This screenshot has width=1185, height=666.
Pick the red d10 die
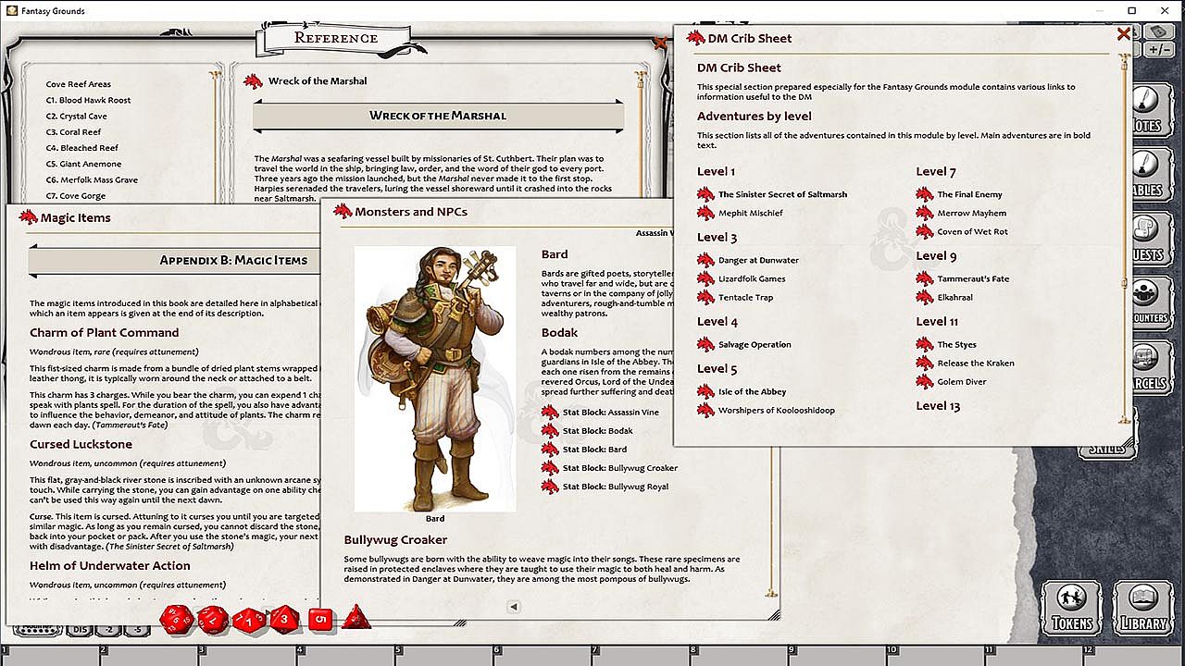point(249,620)
